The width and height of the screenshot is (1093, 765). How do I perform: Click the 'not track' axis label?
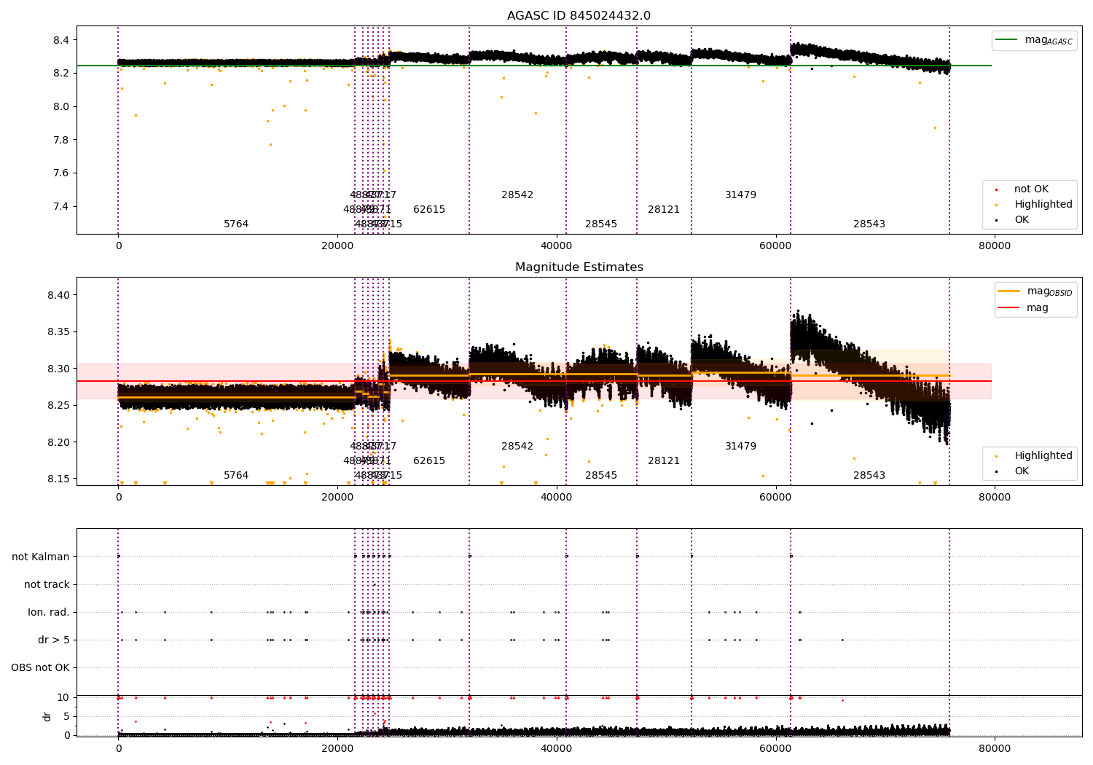tap(47, 584)
